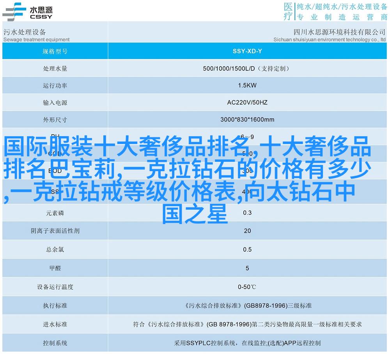Click the 第二类污染物最高限量 standard value
Screen dimensions: 390x354
[x=247, y=324]
